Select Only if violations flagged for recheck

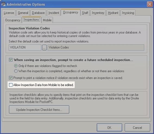click(16, 66)
